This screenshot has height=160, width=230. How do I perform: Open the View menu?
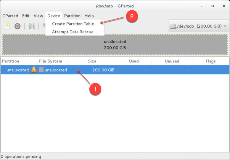pos(38,16)
